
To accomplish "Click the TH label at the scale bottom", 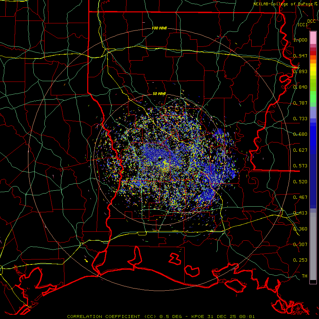I will pyautogui.click(x=304, y=276).
